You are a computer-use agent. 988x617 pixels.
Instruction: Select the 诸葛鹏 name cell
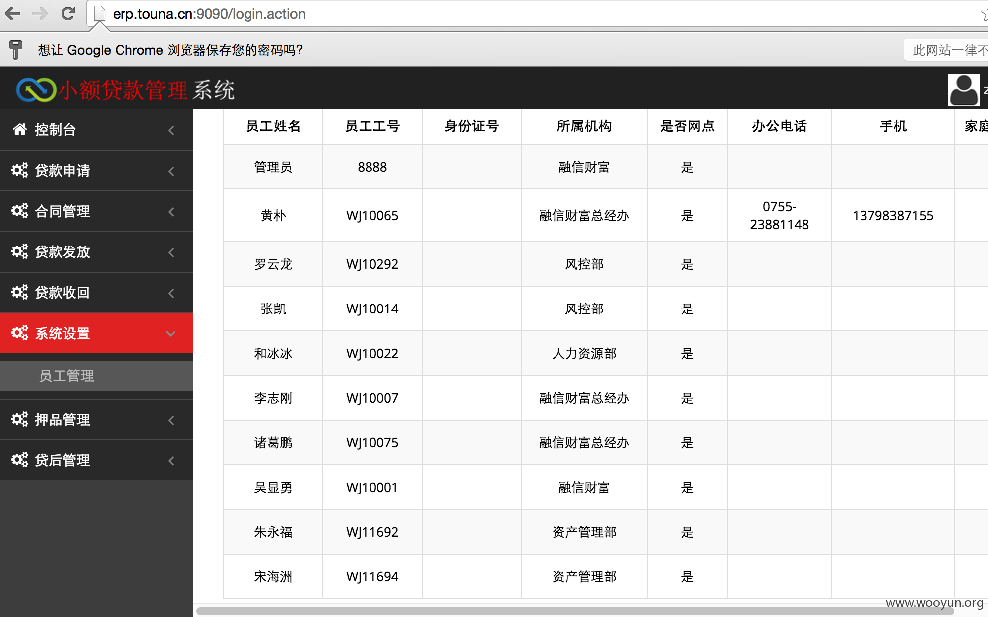pyautogui.click(x=273, y=443)
